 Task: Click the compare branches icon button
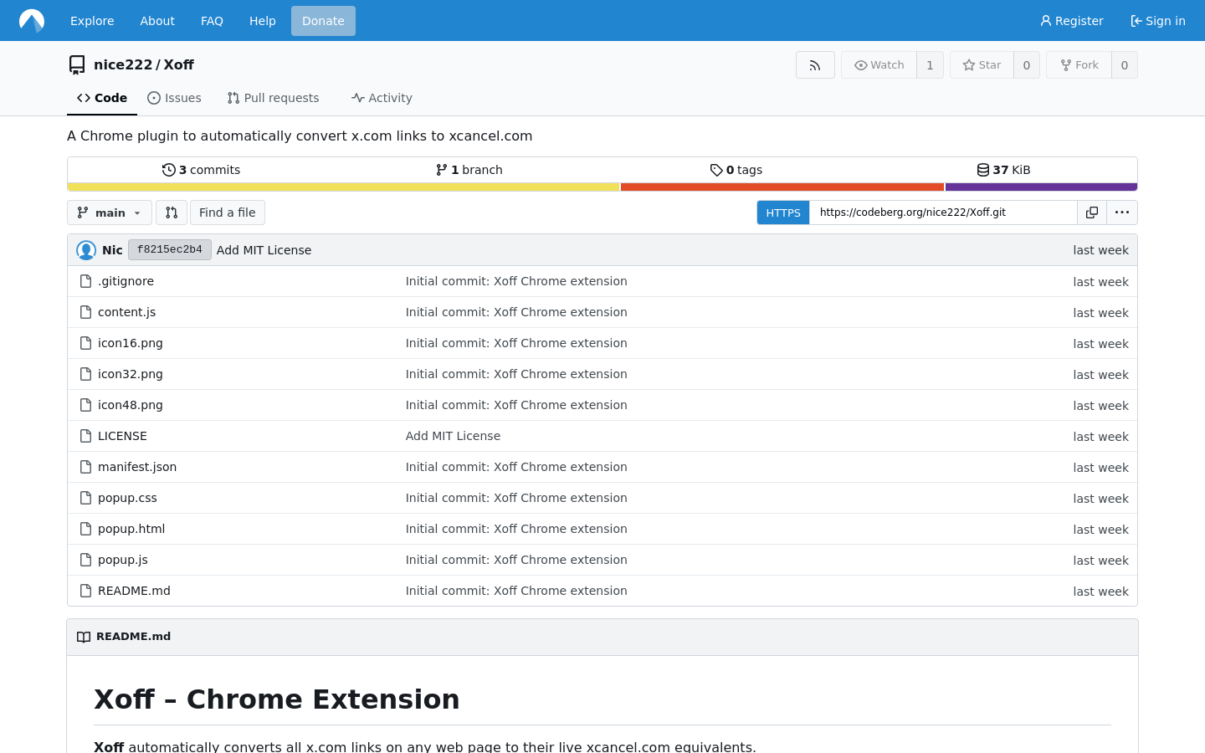[x=172, y=213]
